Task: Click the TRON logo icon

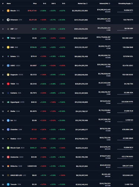Action: (x=8, y=84)
